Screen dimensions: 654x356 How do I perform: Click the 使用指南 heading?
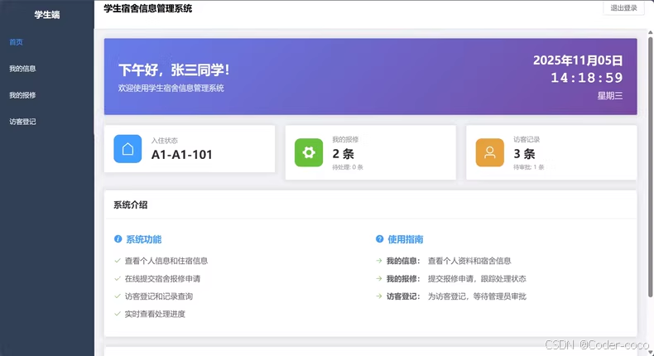pos(406,239)
